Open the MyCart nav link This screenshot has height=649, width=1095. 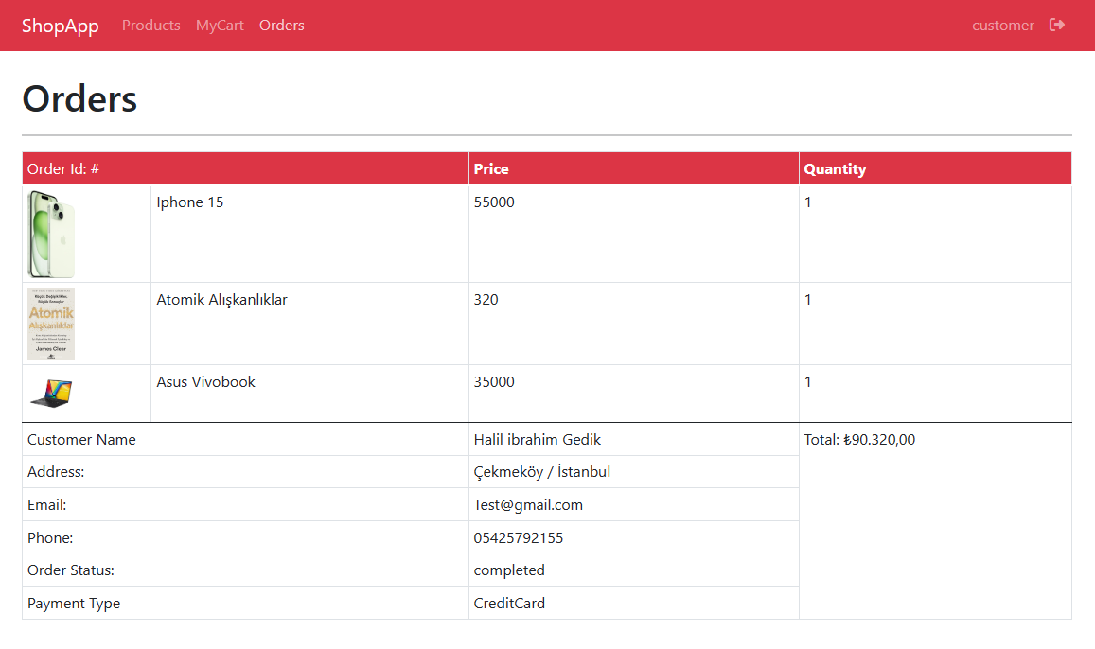pos(220,26)
